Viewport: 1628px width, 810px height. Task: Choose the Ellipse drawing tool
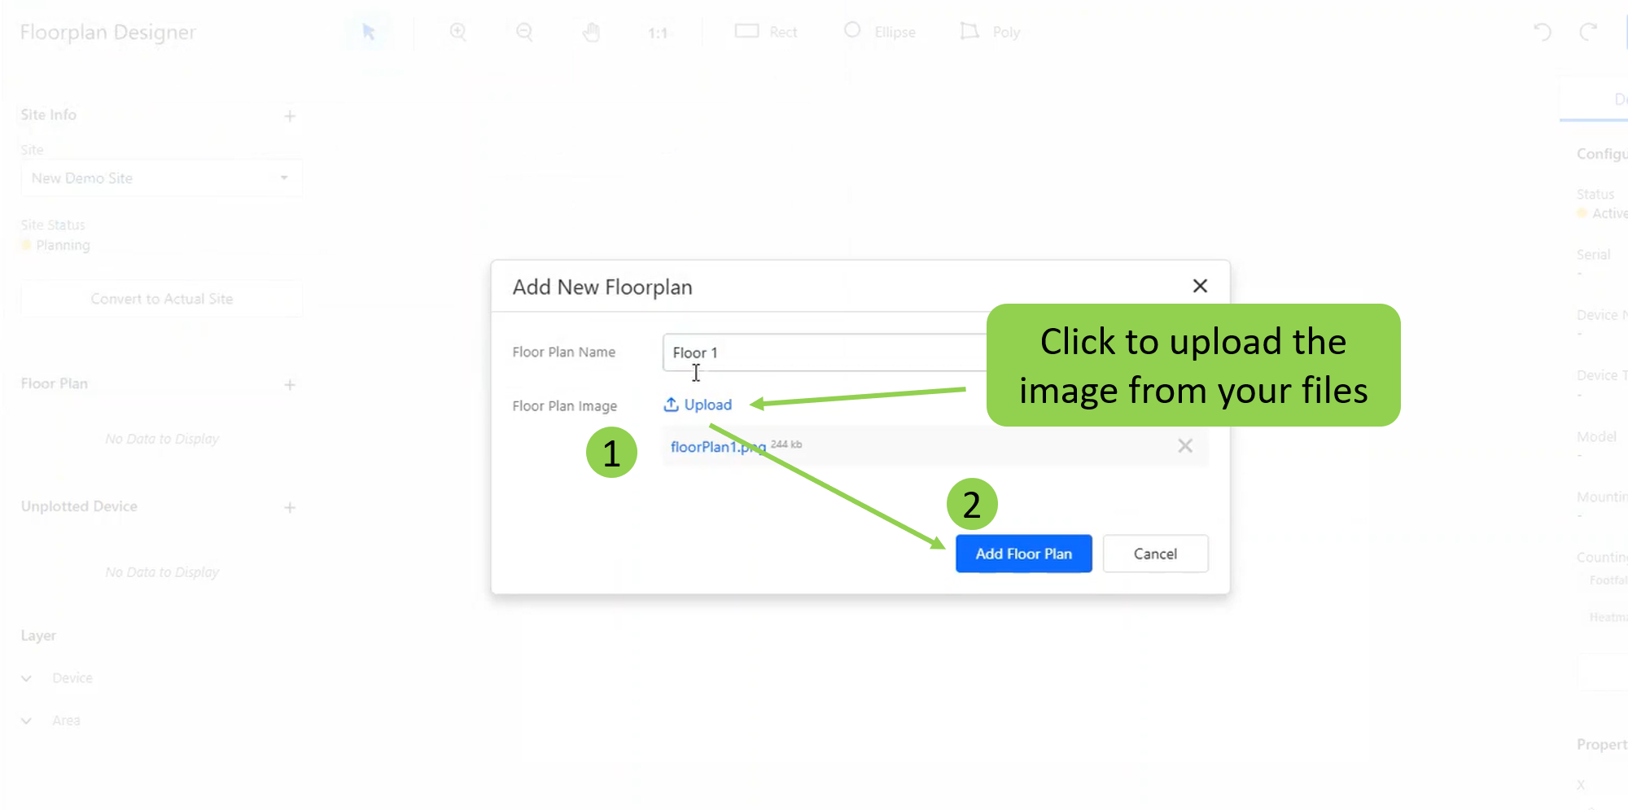(x=879, y=32)
